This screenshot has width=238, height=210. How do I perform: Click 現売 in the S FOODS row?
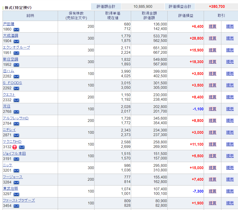click(x=230, y=85)
